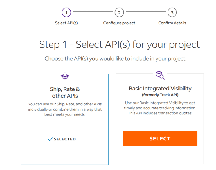Deselect the Ship, Rate card via SELECTED label
The width and height of the screenshot is (216, 170).
click(x=65, y=139)
